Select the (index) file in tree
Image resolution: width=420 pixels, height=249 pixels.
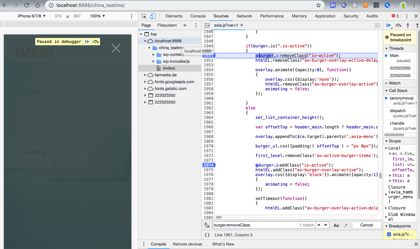169,68
